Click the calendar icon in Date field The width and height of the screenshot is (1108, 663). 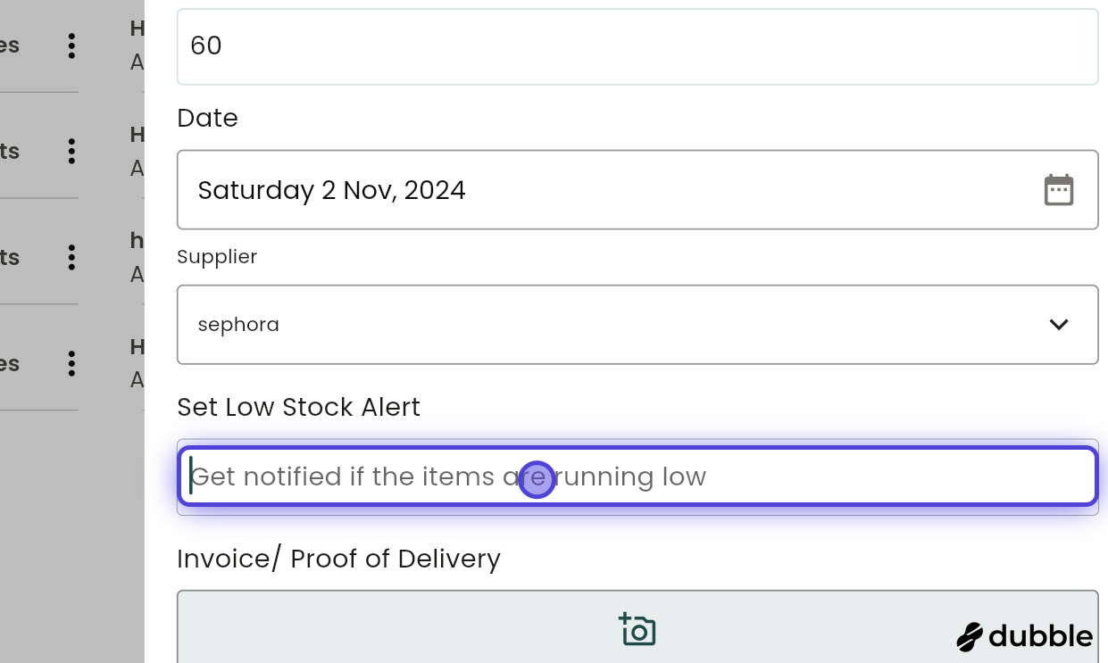coord(1058,190)
